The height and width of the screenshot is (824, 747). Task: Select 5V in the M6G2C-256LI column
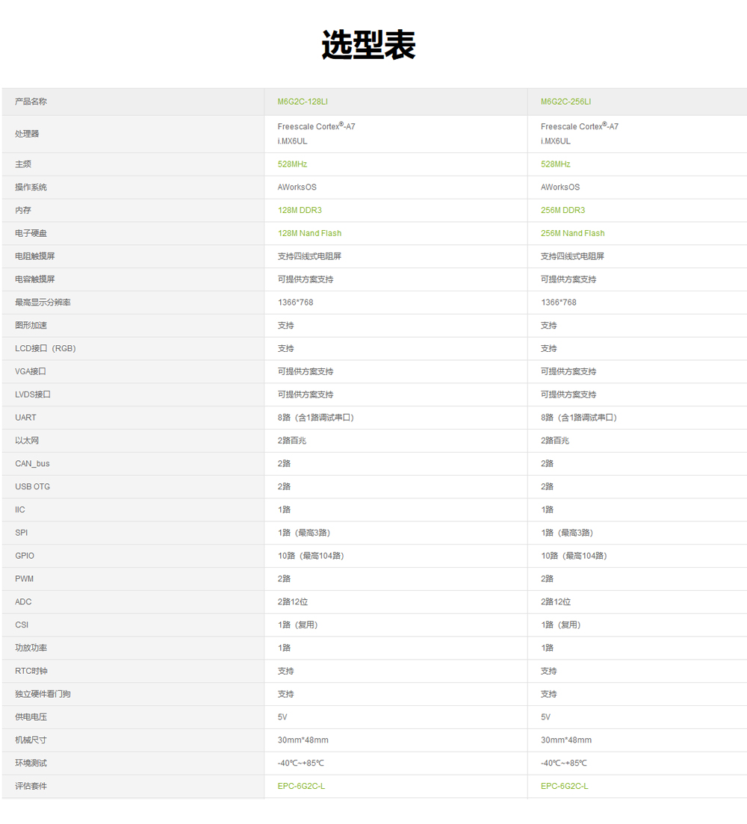tap(545, 717)
